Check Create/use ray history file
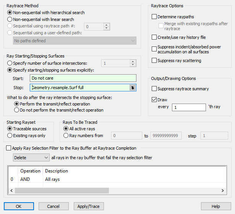The width and height of the screenshot is (235, 214). click(x=154, y=37)
